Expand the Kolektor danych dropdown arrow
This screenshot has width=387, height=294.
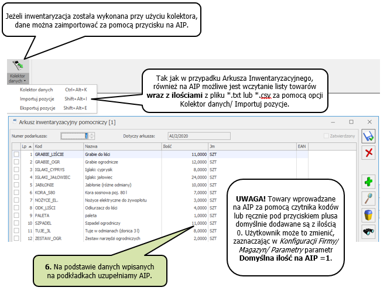point(25,81)
